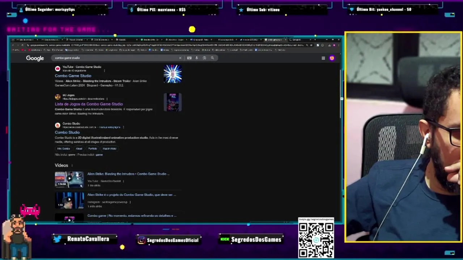Open options dots for Instagram santosgamepowerup video

[x=130, y=202]
